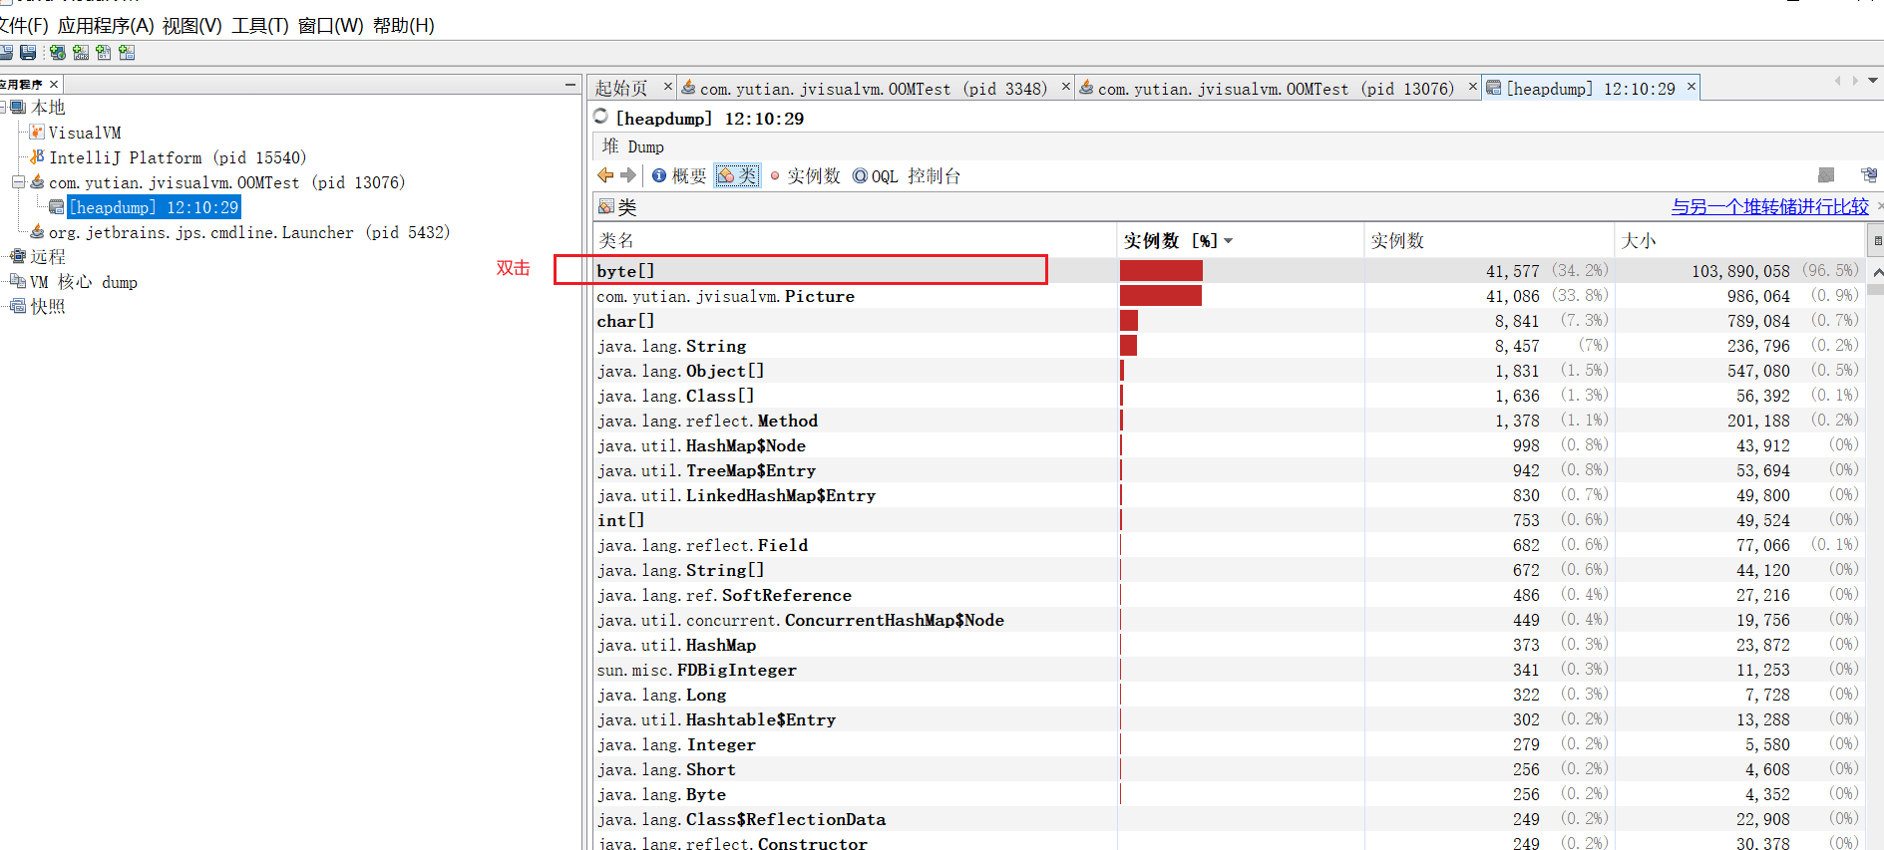Toggle the 类 classes view button
This screenshot has width=1884, height=850.
click(x=737, y=176)
